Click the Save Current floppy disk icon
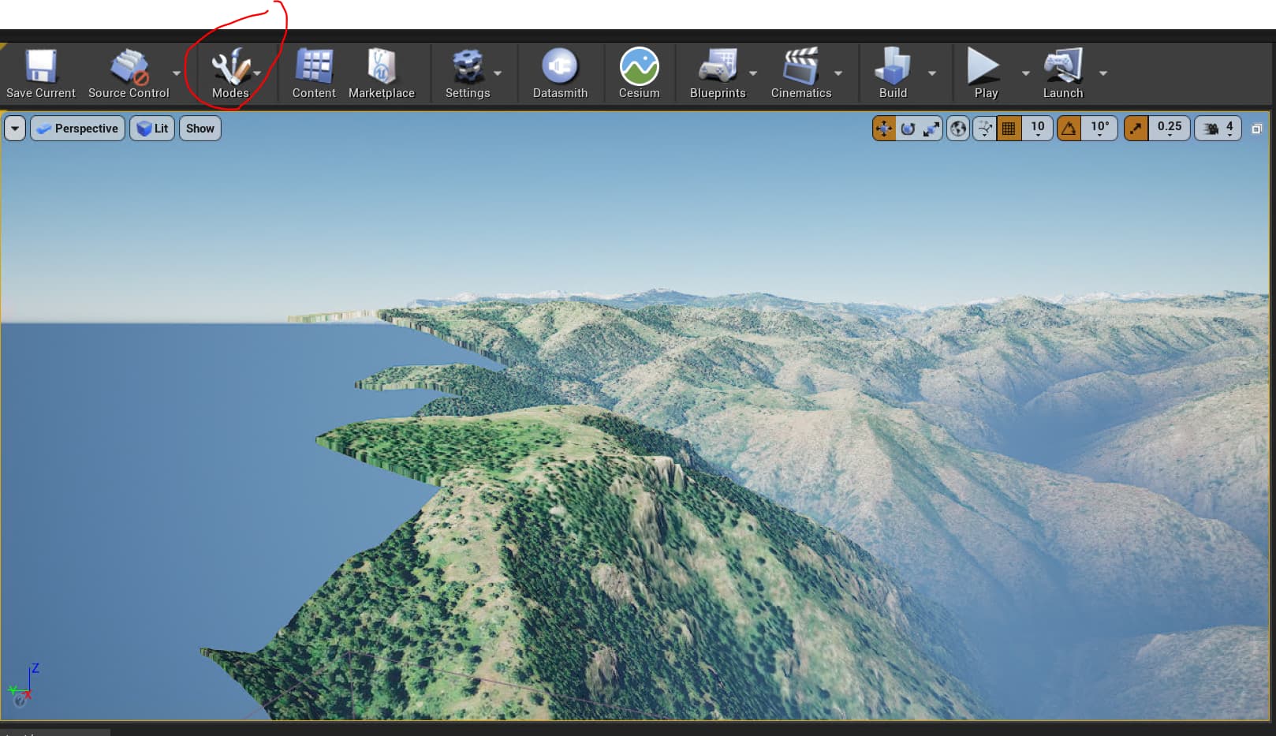This screenshot has width=1276, height=736. (40, 66)
